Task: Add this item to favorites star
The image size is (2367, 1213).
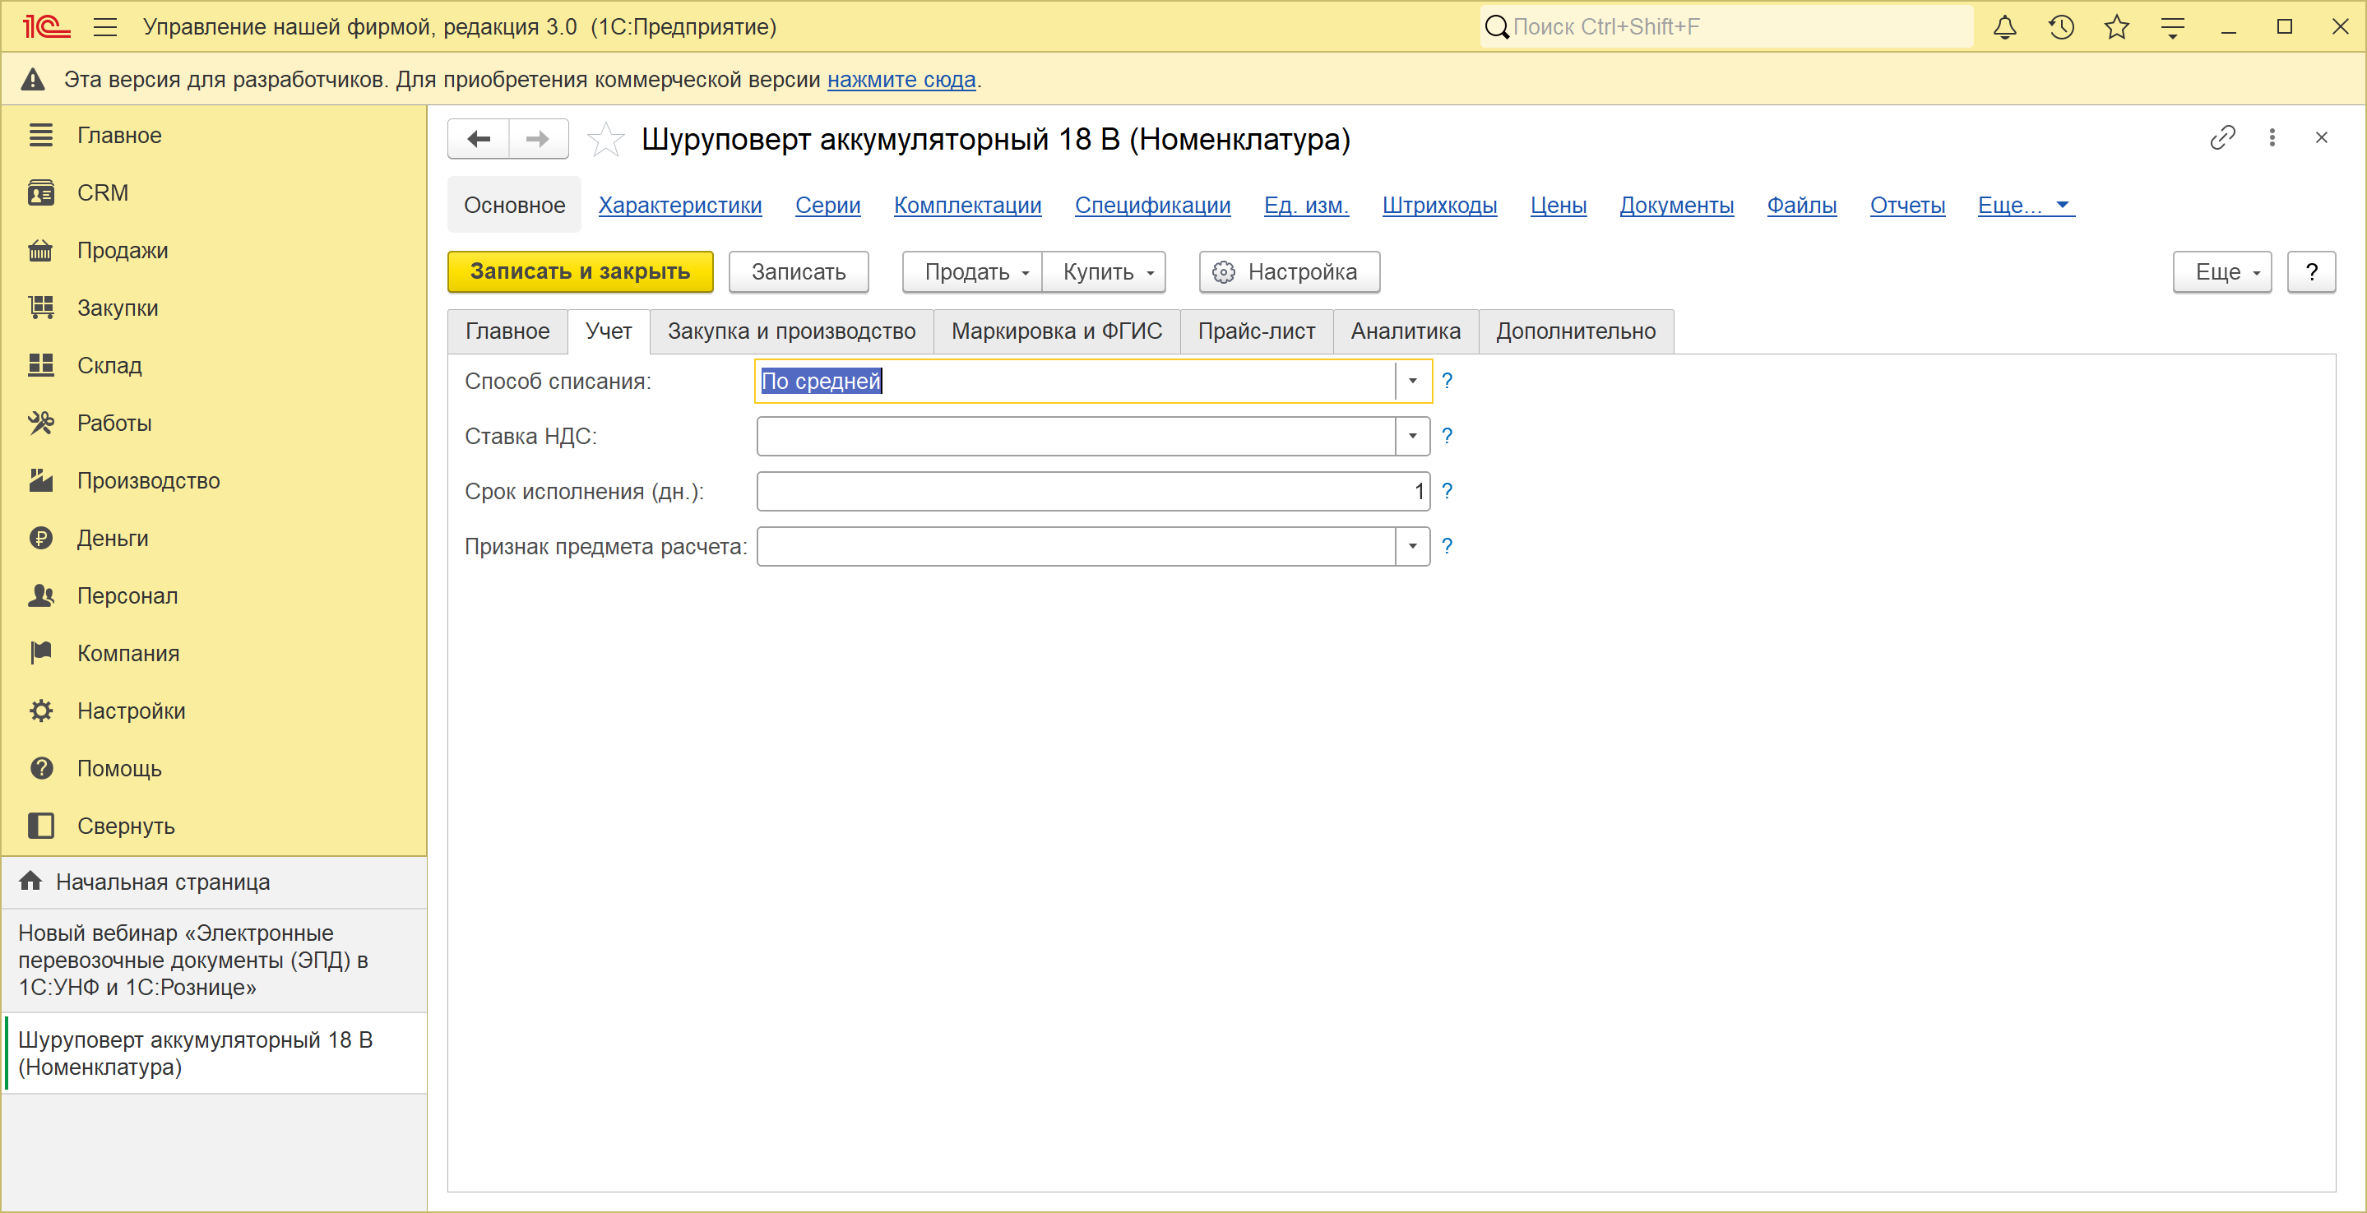Action: (x=605, y=140)
